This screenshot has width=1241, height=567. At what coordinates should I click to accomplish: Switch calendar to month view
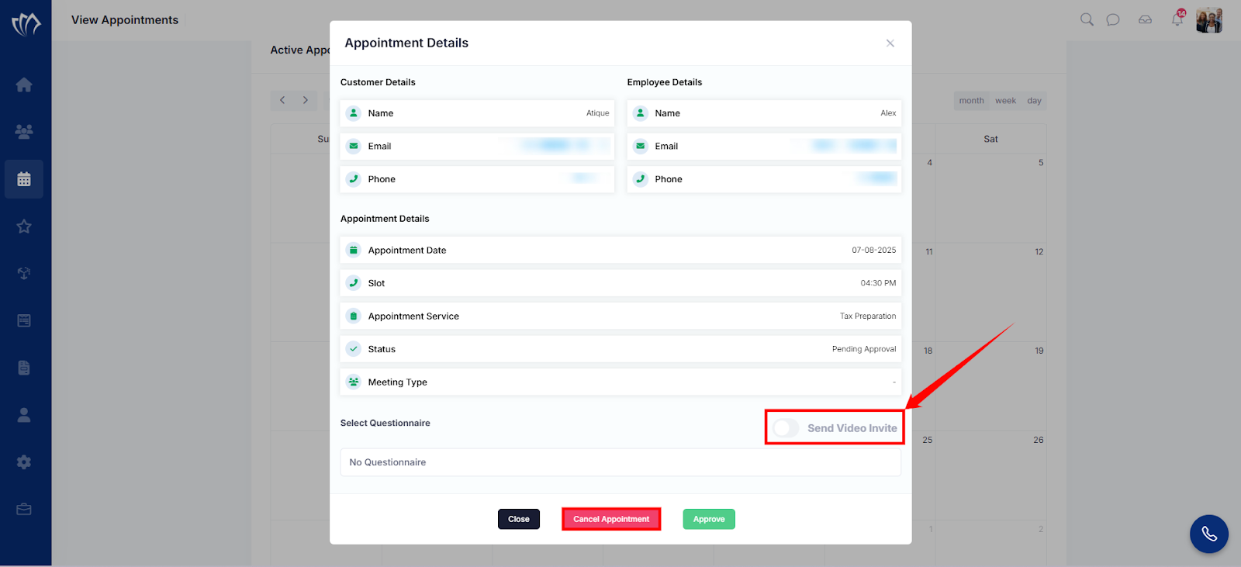pyautogui.click(x=971, y=101)
